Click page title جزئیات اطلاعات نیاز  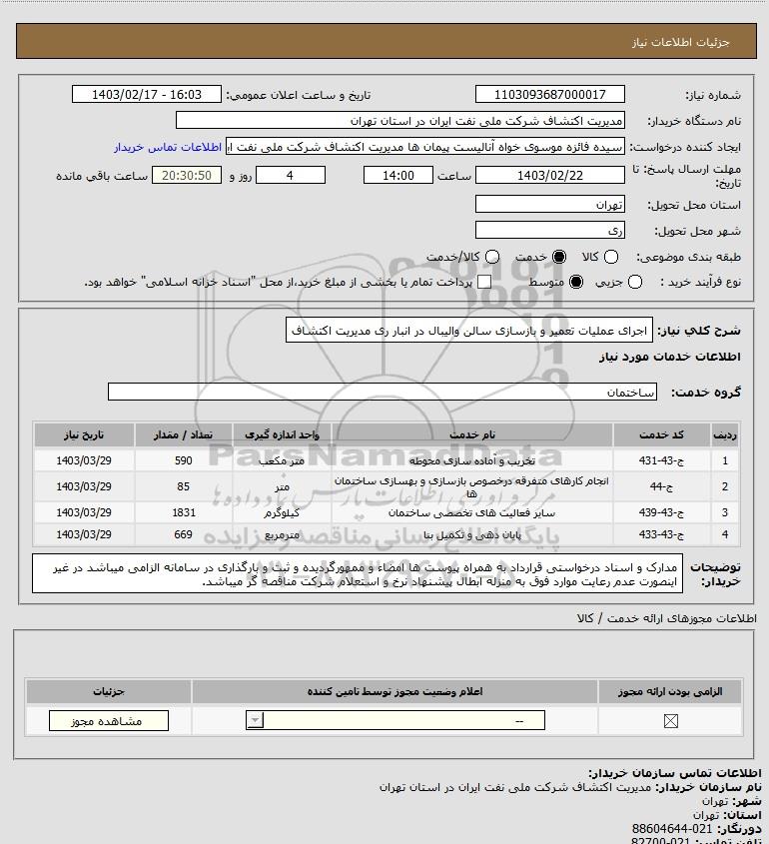pyautogui.click(x=681, y=42)
